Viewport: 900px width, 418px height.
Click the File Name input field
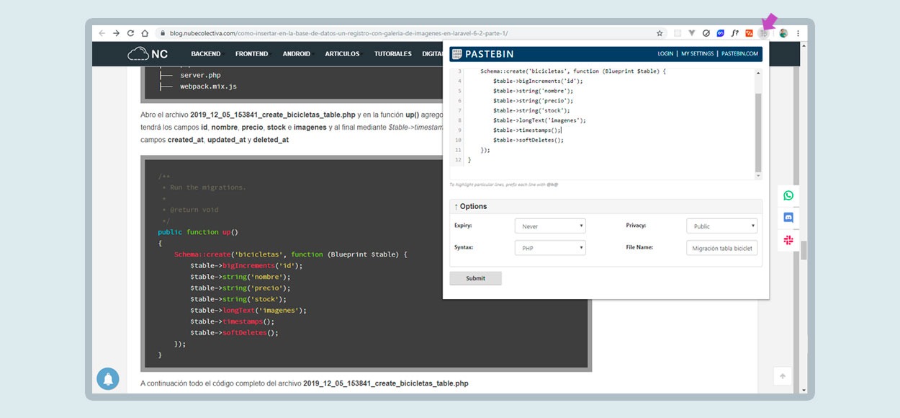click(x=722, y=248)
